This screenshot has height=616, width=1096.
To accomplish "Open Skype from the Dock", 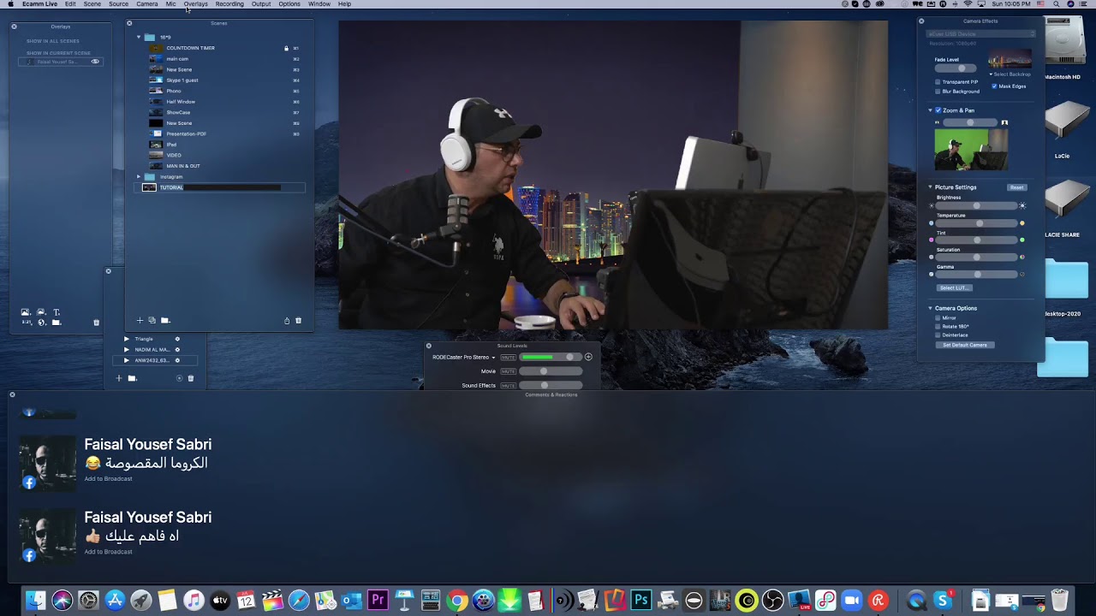I will (943, 601).
